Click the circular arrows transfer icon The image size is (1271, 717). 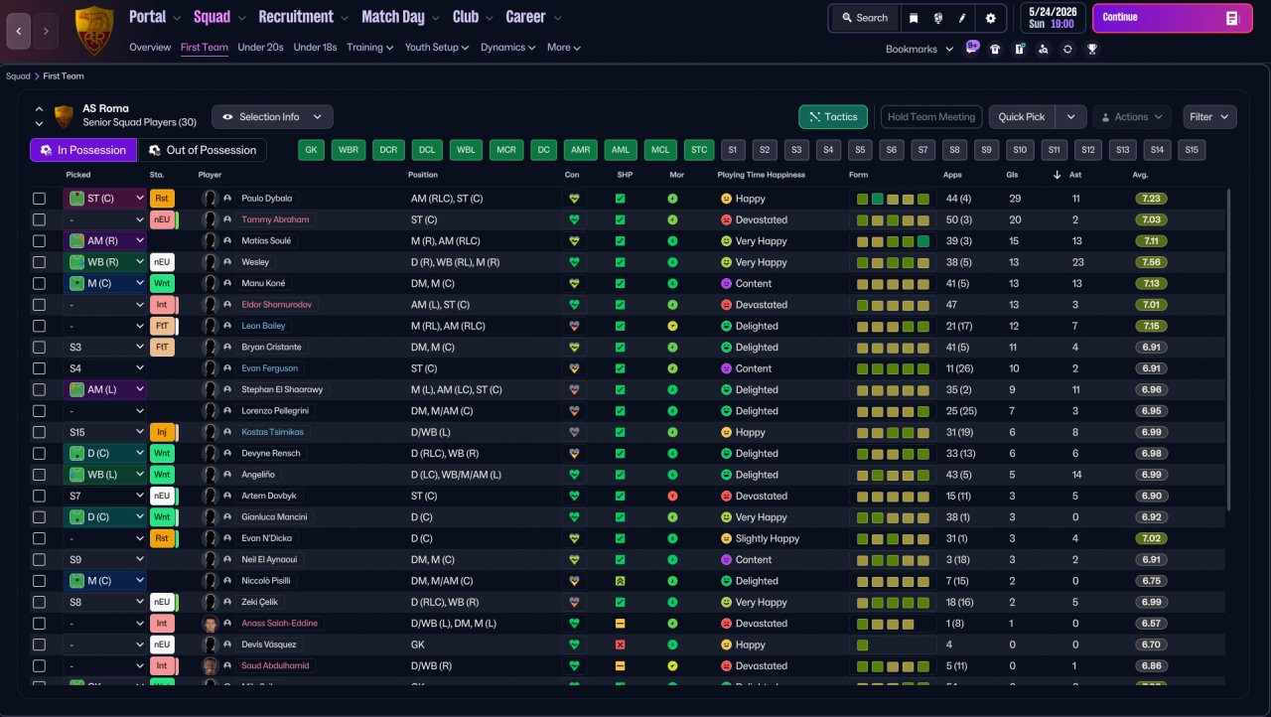click(1067, 49)
